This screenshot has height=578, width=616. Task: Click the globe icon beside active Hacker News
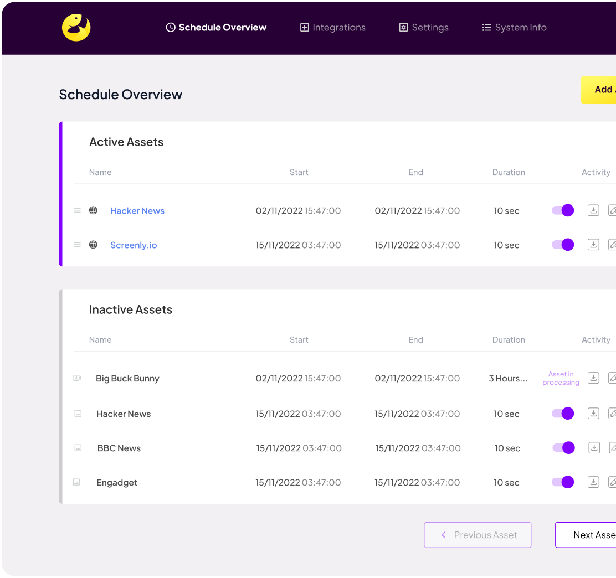pyautogui.click(x=93, y=210)
